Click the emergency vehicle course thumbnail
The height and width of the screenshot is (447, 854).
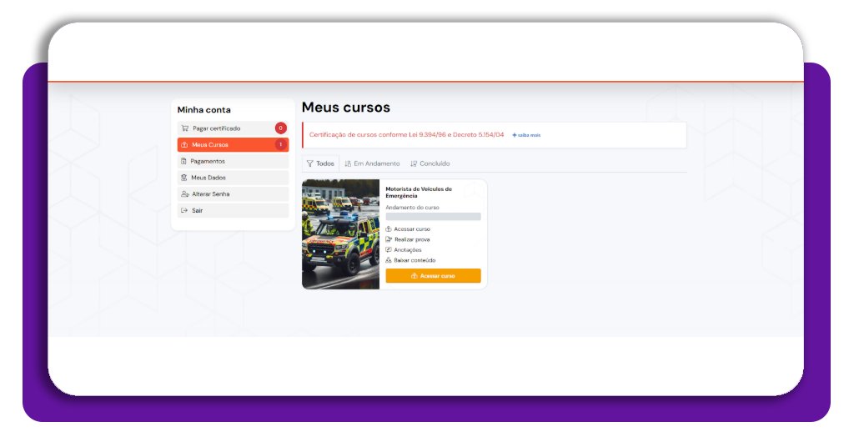tap(340, 234)
